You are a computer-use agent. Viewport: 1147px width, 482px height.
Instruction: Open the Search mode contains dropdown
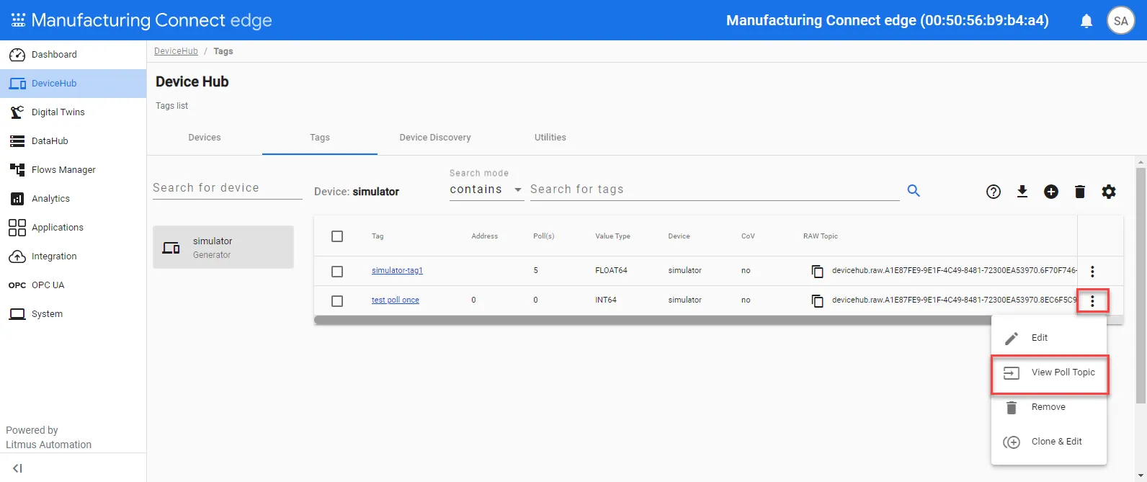point(486,189)
